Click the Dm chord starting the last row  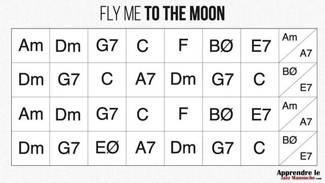coord(30,148)
